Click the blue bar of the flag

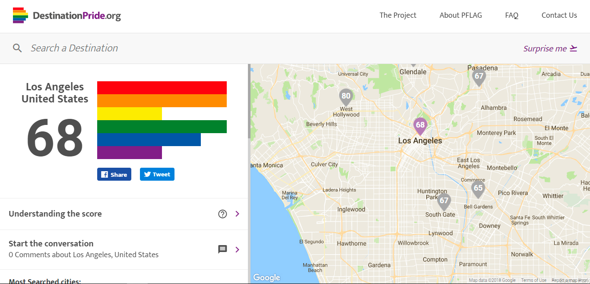click(149, 140)
